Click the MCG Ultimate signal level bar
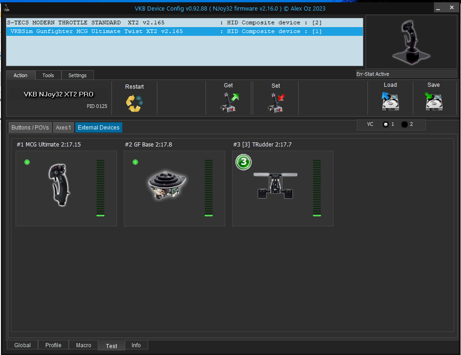The height and width of the screenshot is (355, 461). click(100, 188)
